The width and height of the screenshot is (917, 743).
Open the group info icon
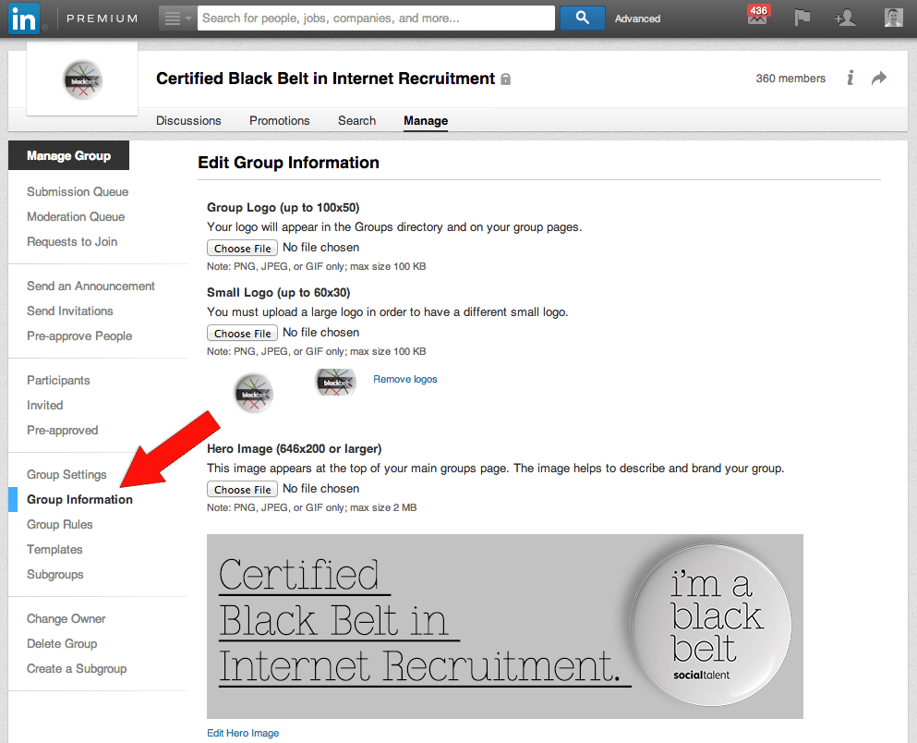click(x=851, y=78)
